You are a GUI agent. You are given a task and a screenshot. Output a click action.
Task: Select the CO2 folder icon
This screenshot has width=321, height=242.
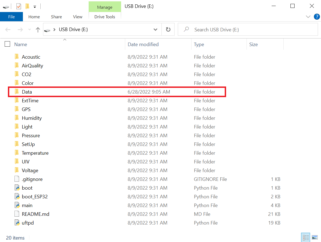tap(17, 74)
